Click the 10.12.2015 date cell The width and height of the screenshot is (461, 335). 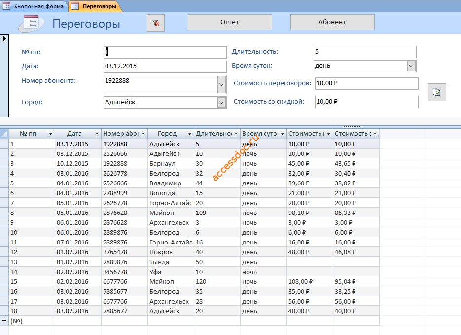coord(78,164)
